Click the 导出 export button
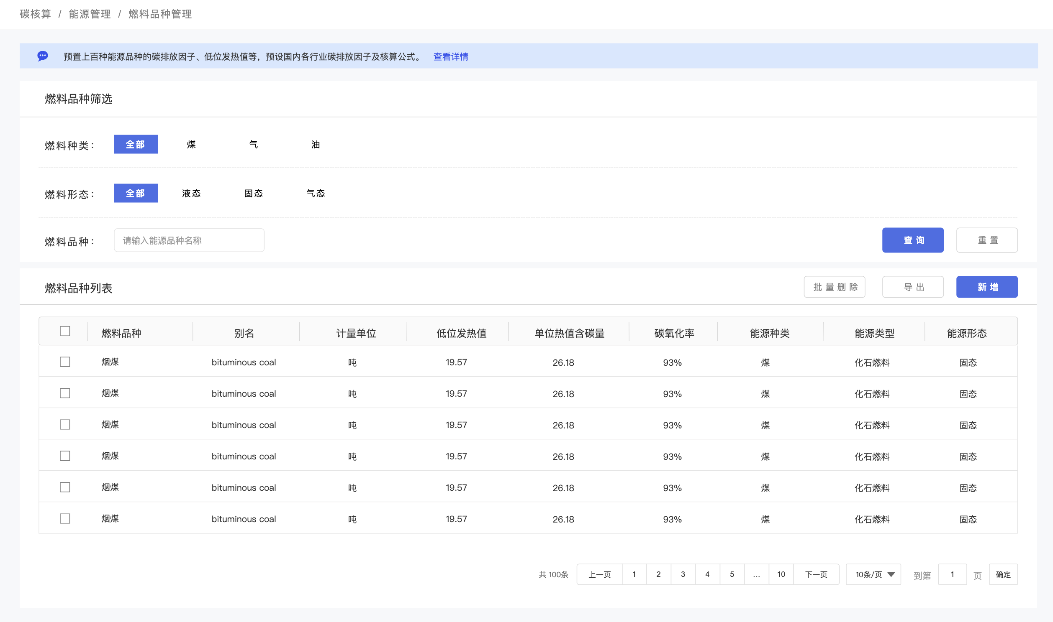The height and width of the screenshot is (622, 1053). [912, 287]
